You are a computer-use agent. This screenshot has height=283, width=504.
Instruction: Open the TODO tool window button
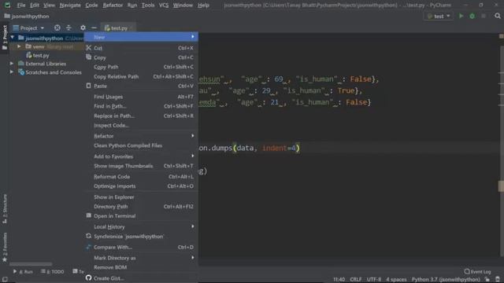coord(53,271)
